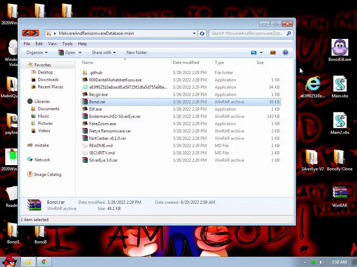Select the FakeZoom.exe file icon
The image size is (357, 267).
point(85,123)
